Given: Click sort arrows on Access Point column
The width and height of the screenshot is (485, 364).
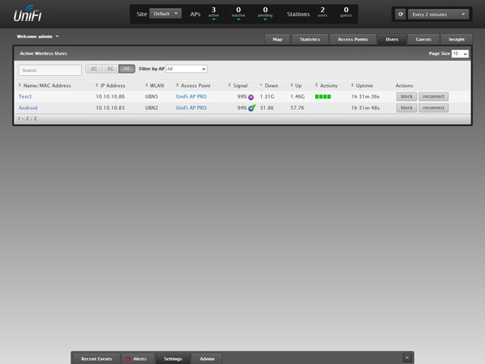Looking at the screenshot, I should (177, 85).
